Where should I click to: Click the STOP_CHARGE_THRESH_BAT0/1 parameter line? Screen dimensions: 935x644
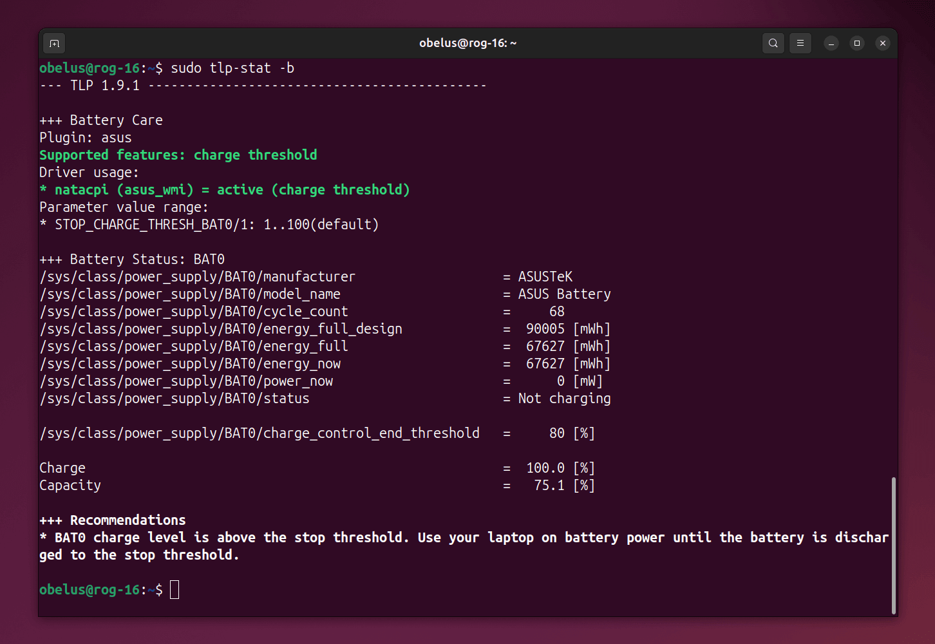tap(209, 225)
